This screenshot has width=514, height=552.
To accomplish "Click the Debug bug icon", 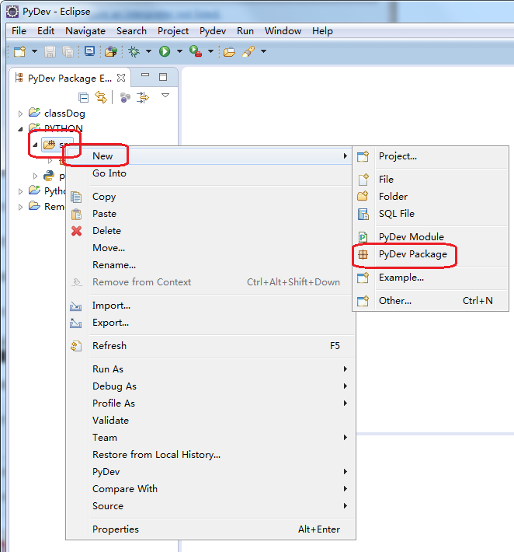I will pyautogui.click(x=134, y=51).
